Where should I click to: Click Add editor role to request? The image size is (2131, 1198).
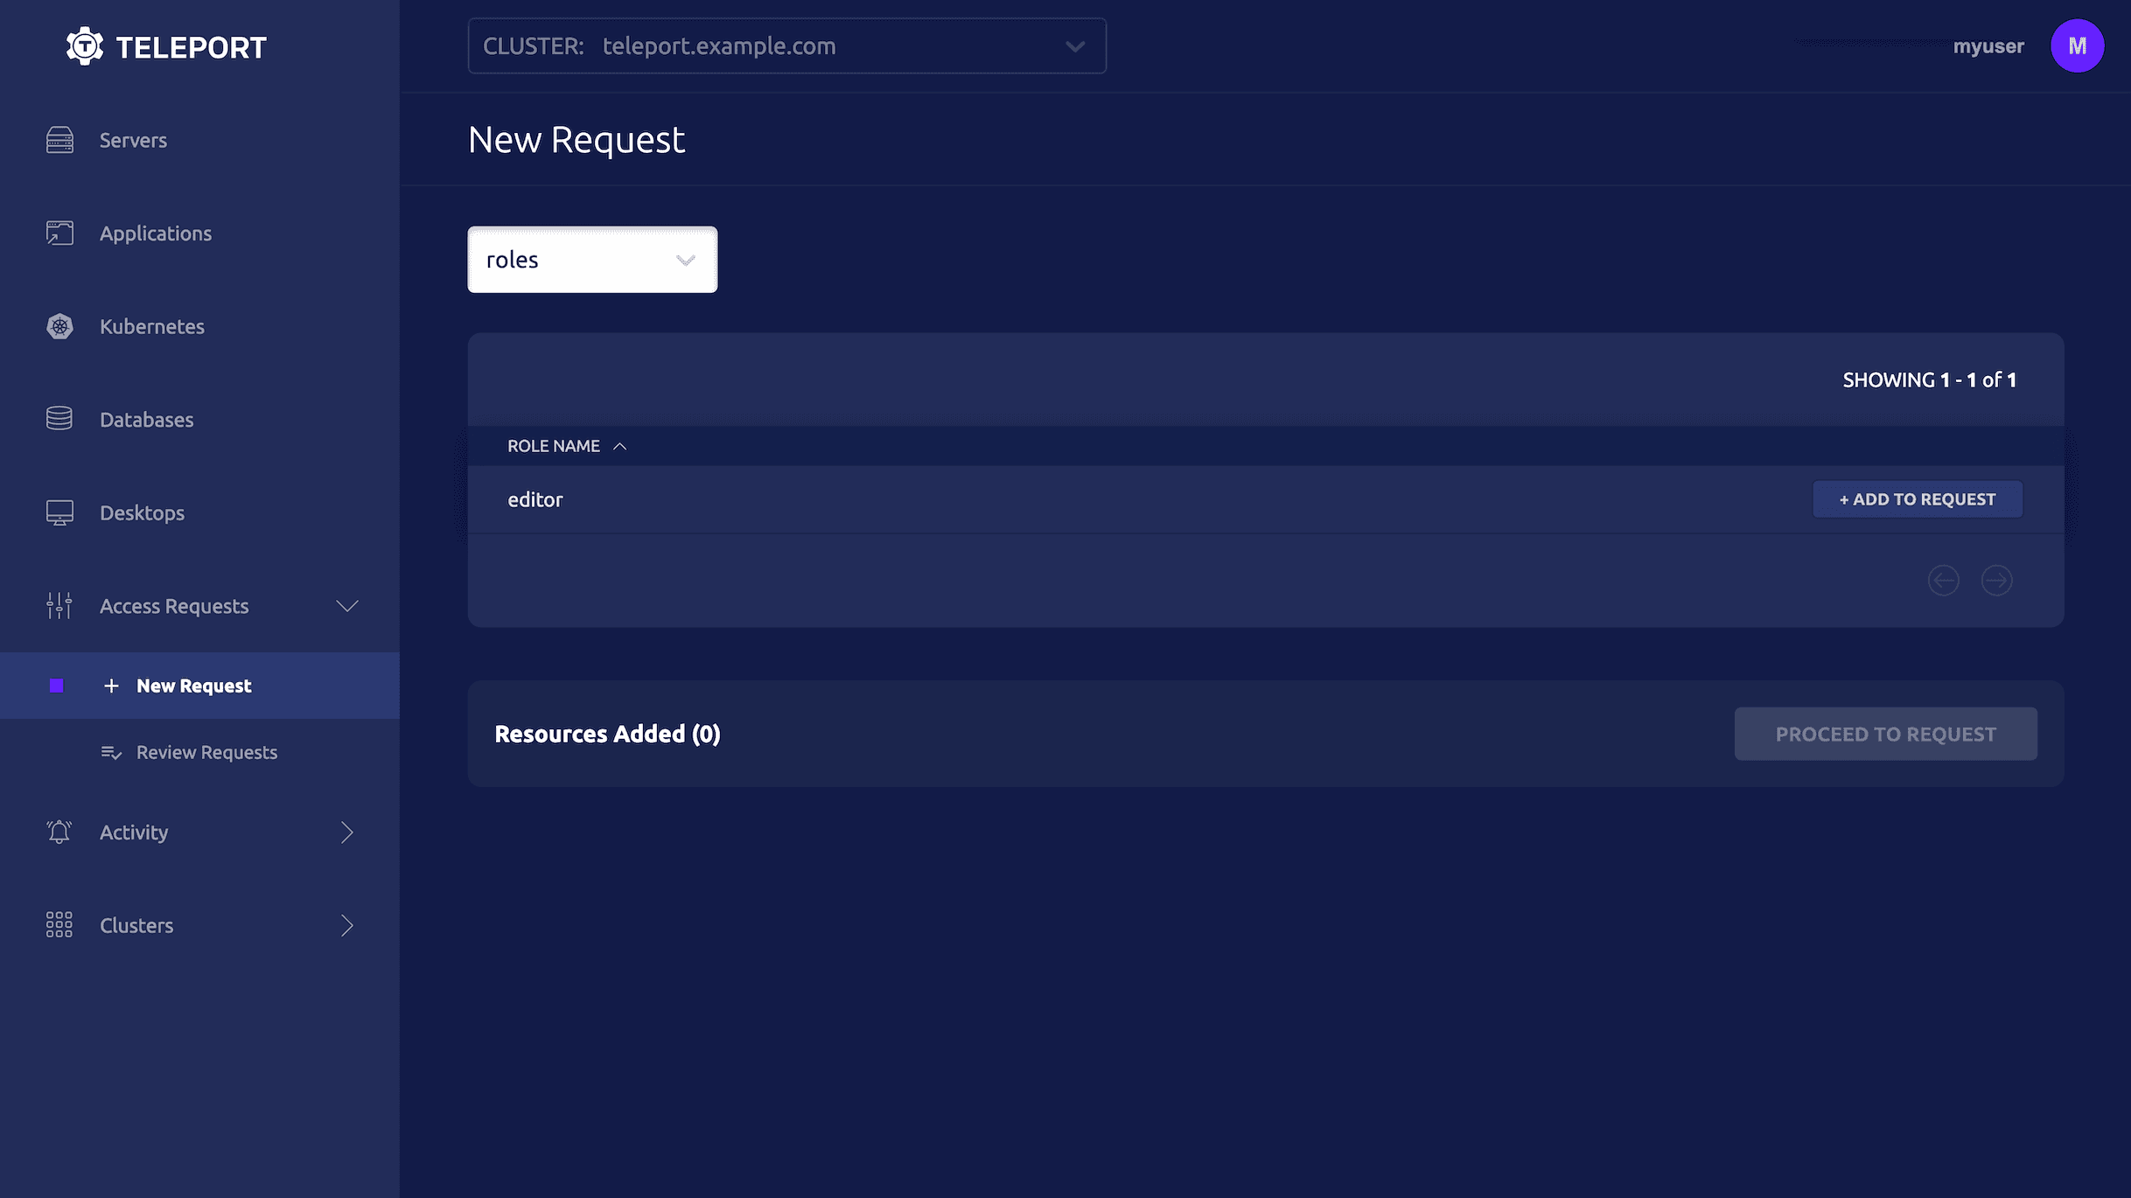point(1918,498)
